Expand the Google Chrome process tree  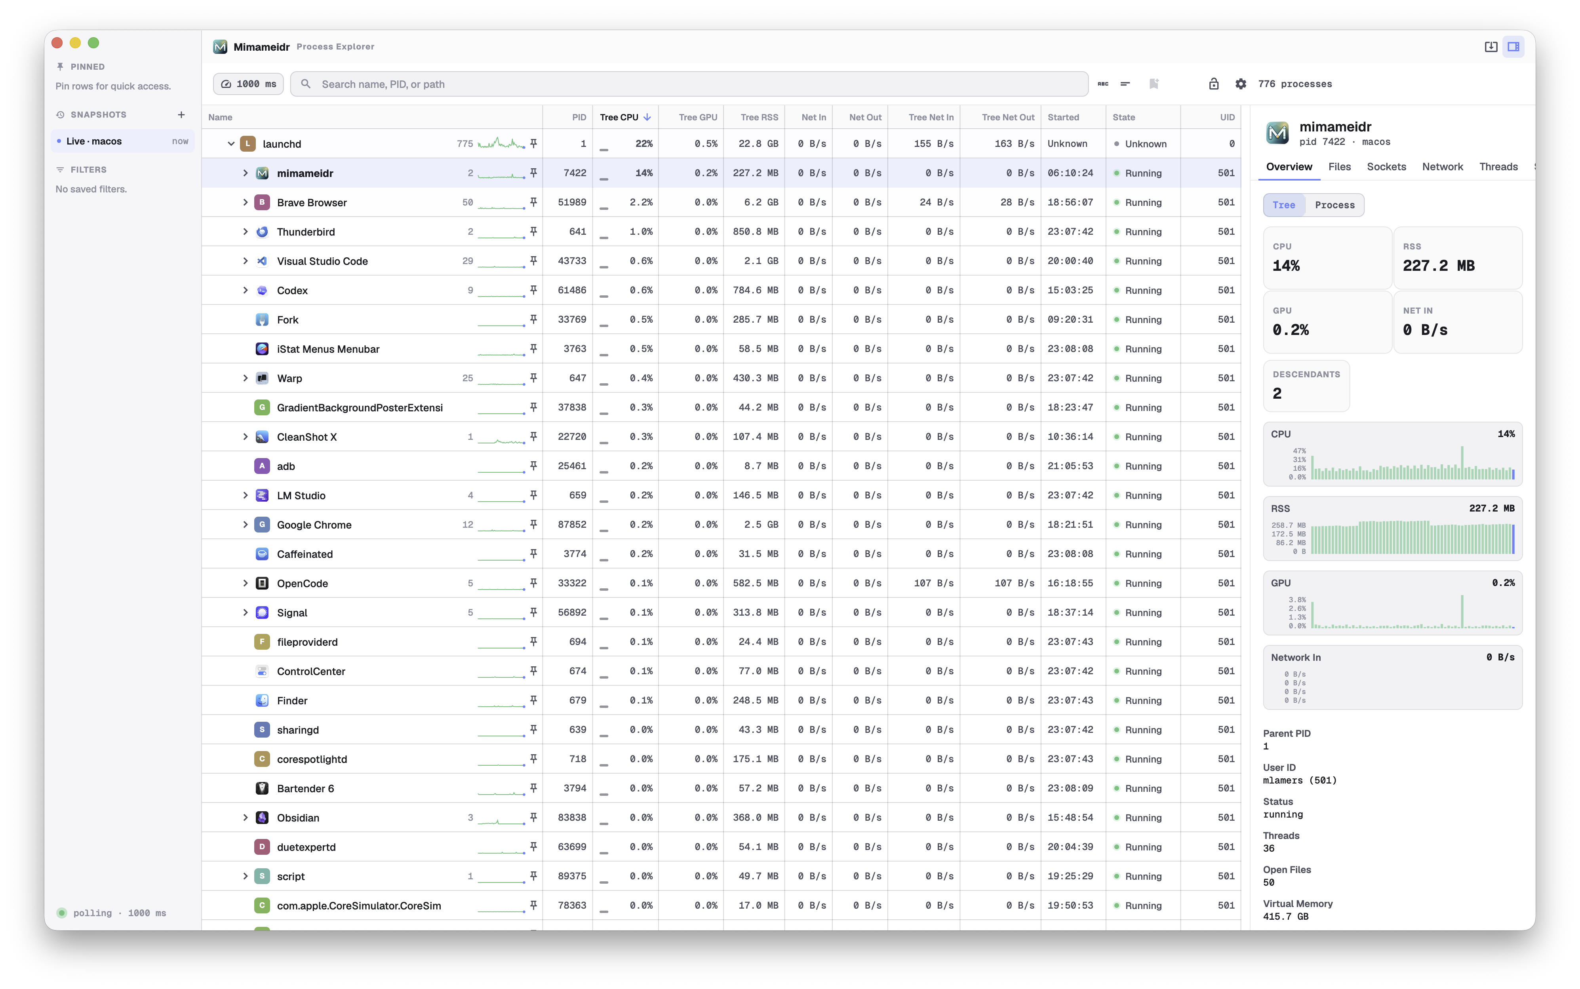246,525
